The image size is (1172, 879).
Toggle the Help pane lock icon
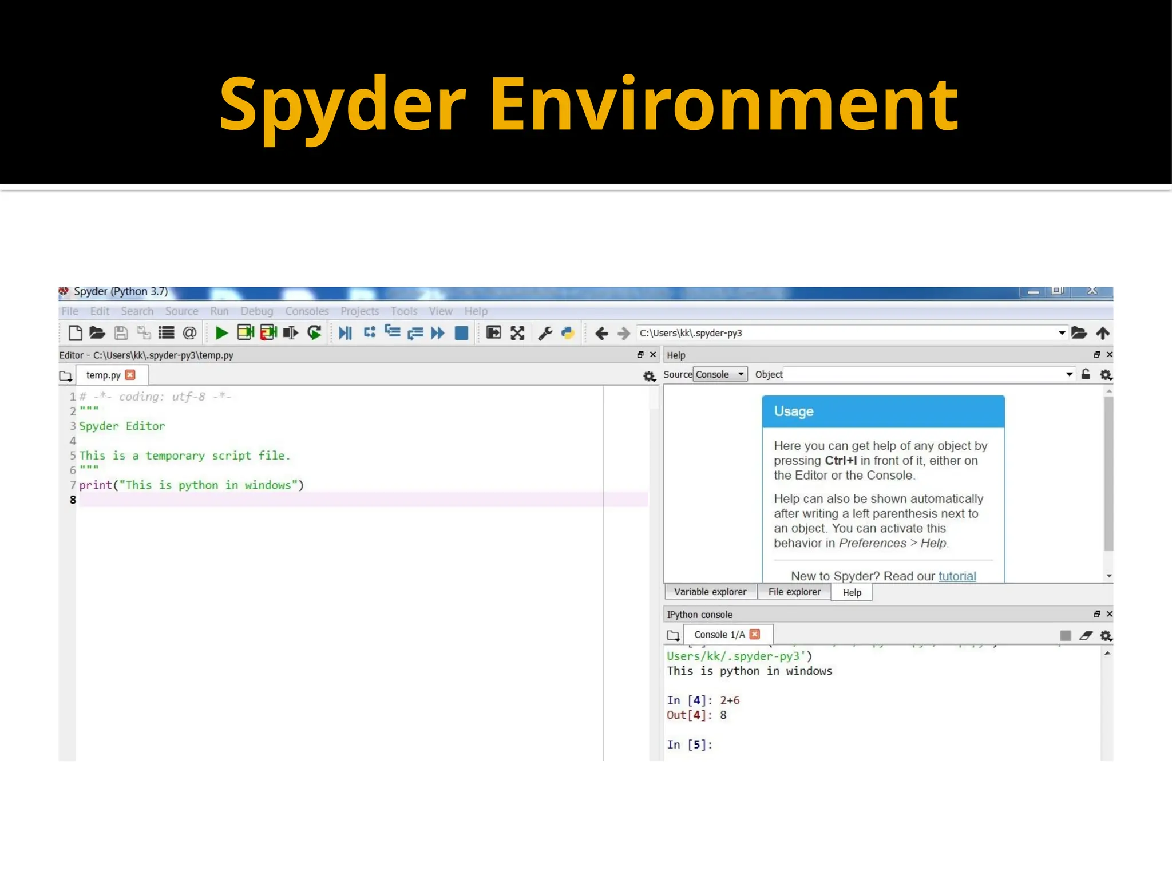point(1086,375)
